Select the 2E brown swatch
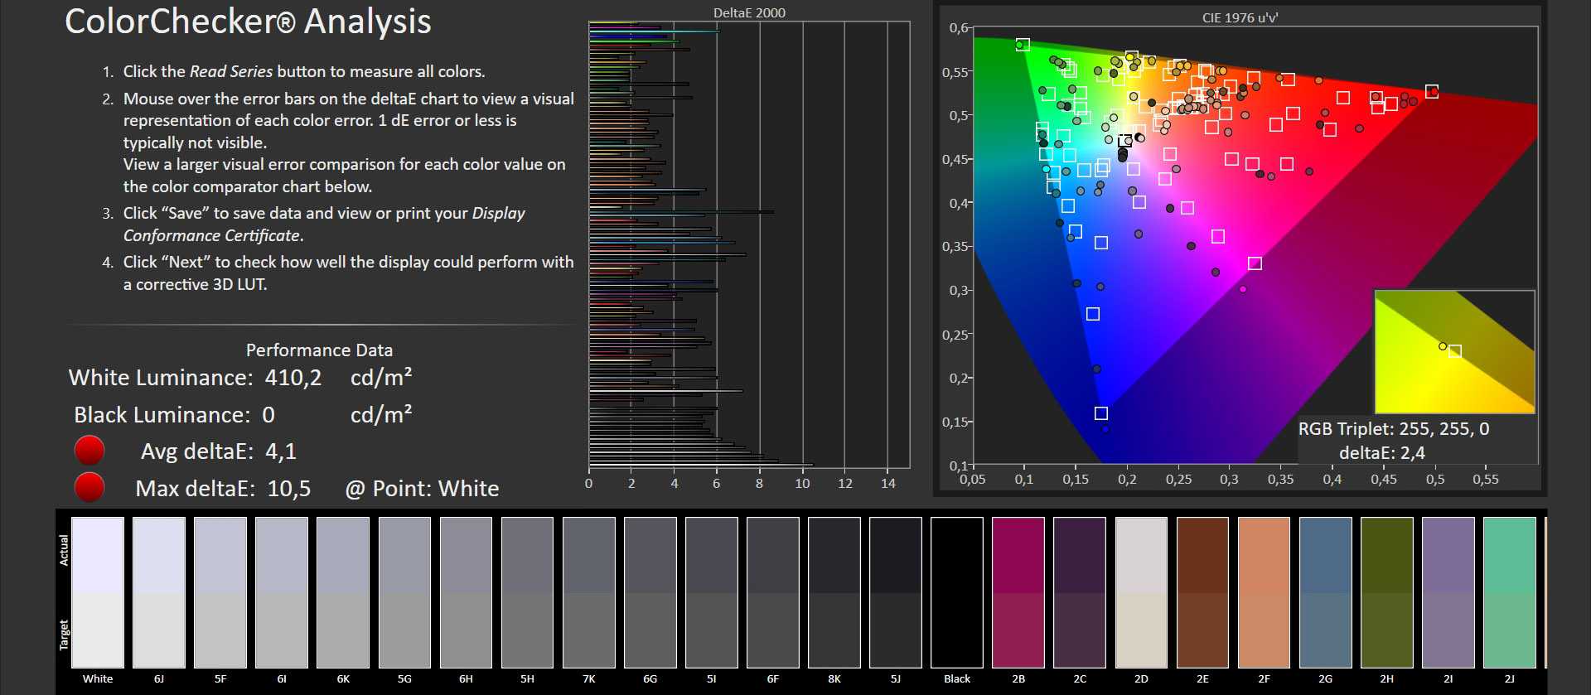 coord(1203,592)
